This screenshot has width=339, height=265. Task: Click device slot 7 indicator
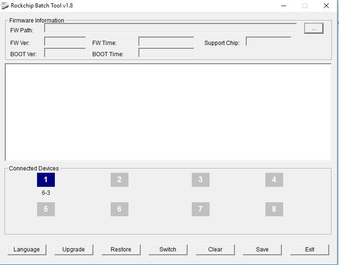(200, 209)
